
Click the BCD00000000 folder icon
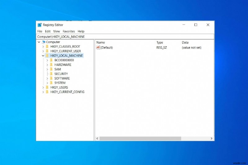point(51,60)
